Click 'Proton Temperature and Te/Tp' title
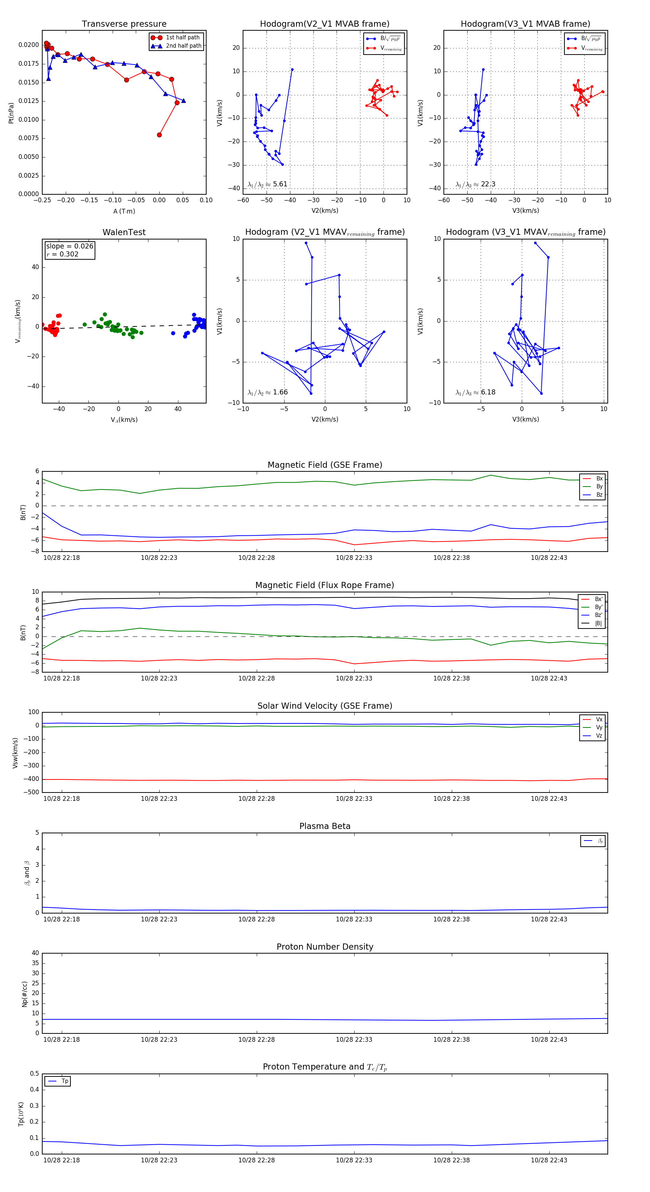650x1192 pixels. [325, 1067]
